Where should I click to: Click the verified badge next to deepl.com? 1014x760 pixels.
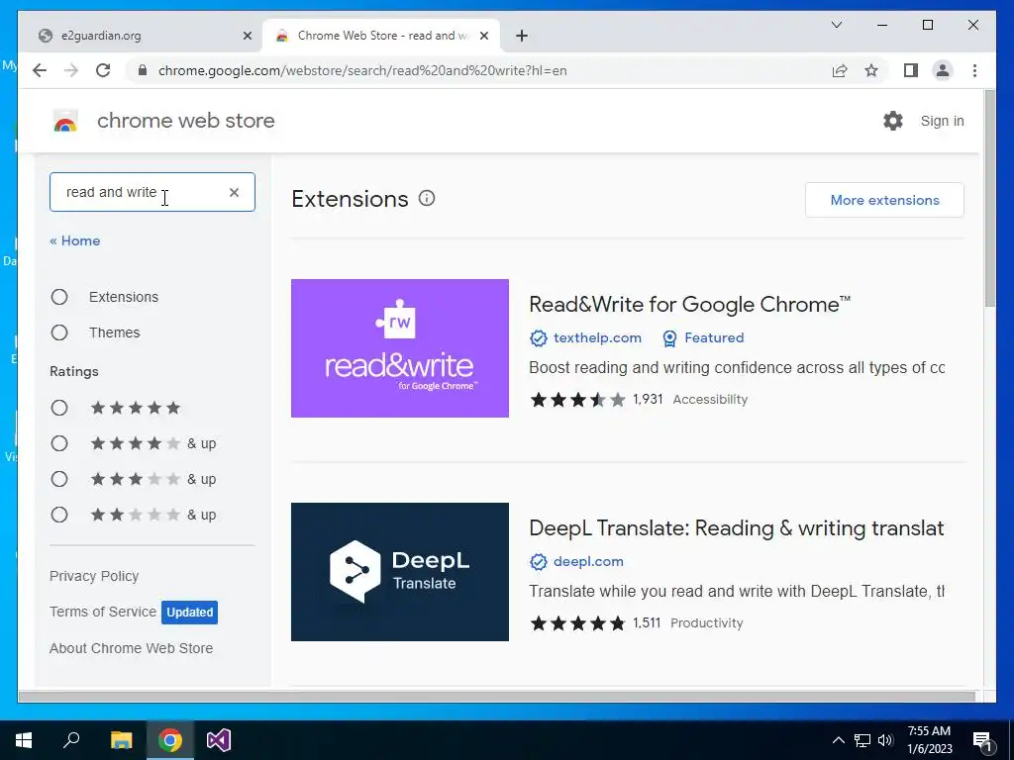[538, 562]
